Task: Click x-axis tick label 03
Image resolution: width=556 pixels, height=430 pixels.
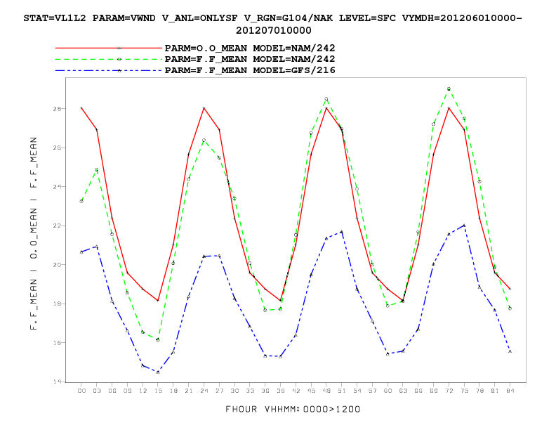Action: [97, 391]
